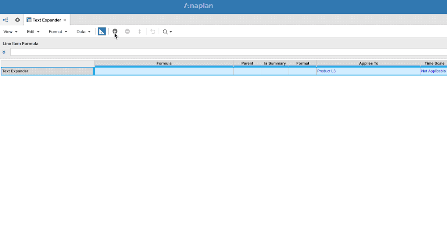Image resolution: width=447 pixels, height=231 pixels.
Task: Click the Parent cell of Text Expander
Action: pyautogui.click(x=247, y=71)
